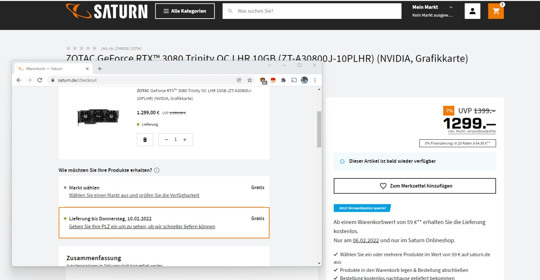Click the cast media icon
The height and width of the screenshot is (280, 540).
[x=294, y=80]
